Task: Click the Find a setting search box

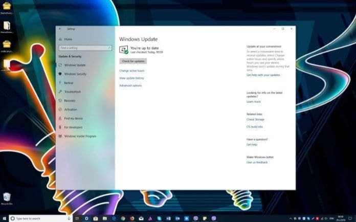Action: click(84, 48)
